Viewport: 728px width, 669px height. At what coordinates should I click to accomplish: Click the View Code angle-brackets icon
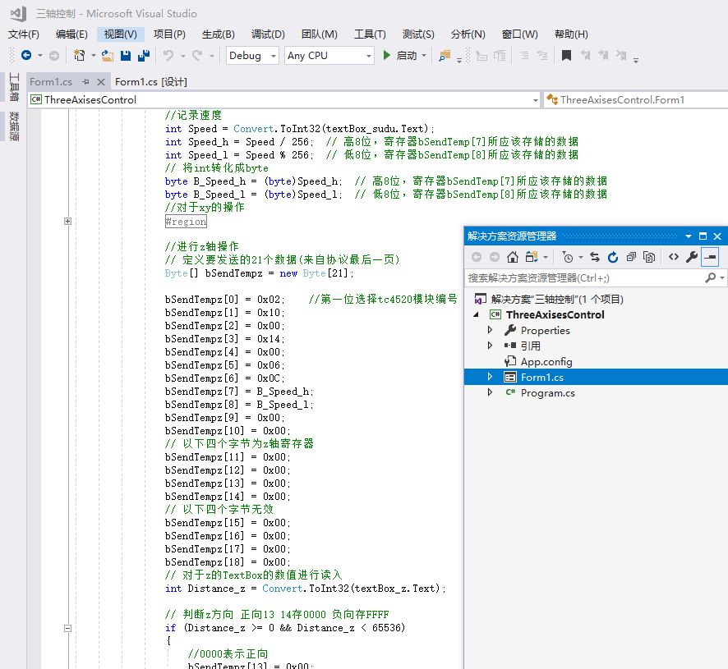(x=674, y=257)
